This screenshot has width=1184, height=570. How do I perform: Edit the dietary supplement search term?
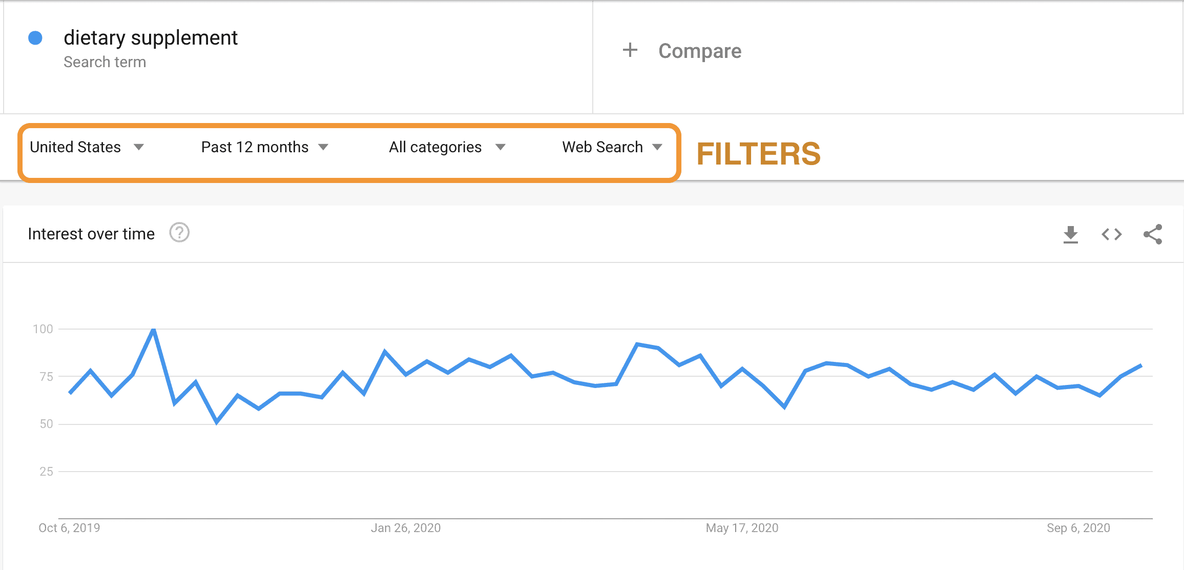[151, 38]
